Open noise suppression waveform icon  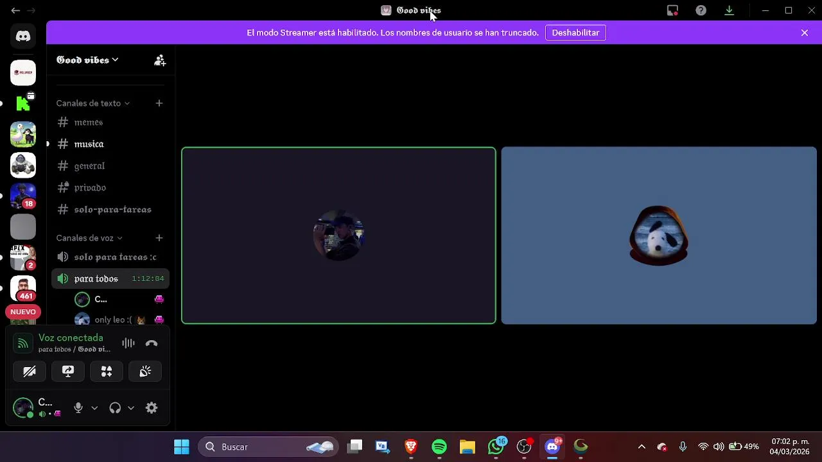[x=128, y=343]
